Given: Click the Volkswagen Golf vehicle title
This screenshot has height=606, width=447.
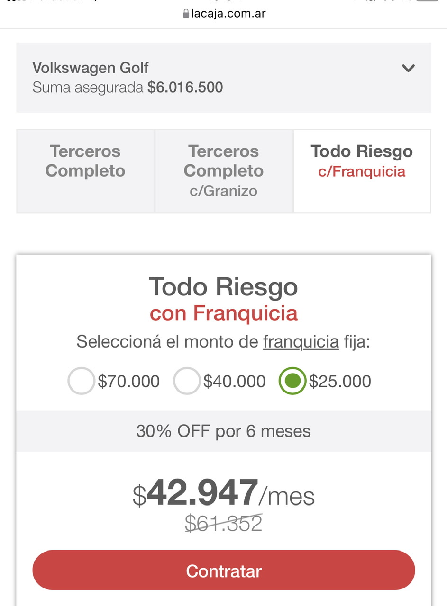Looking at the screenshot, I should 91,68.
